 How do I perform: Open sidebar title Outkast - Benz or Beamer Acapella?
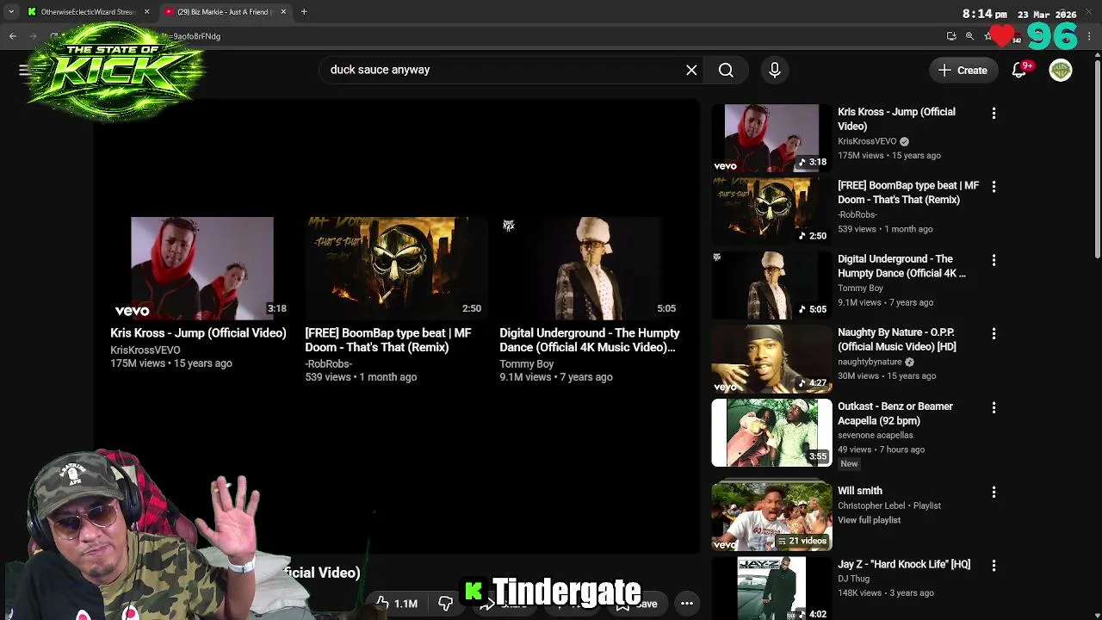click(x=895, y=413)
